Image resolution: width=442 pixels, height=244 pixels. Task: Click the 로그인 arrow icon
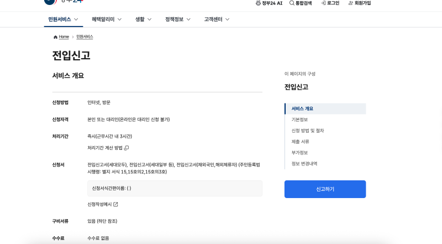323,3
